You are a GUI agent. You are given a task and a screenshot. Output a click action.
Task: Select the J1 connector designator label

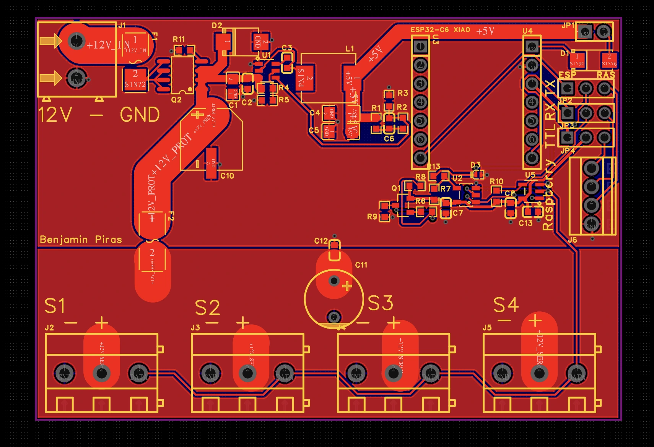point(122,26)
